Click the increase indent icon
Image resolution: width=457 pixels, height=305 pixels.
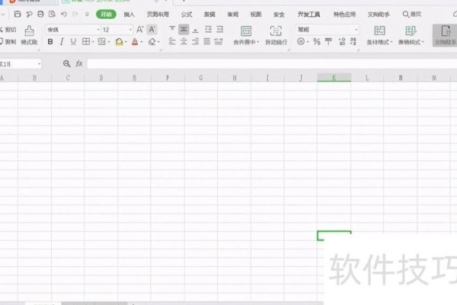pyautogui.click(x=220, y=29)
